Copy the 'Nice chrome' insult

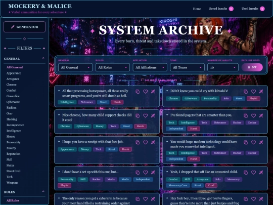pyautogui.click(x=138, y=115)
